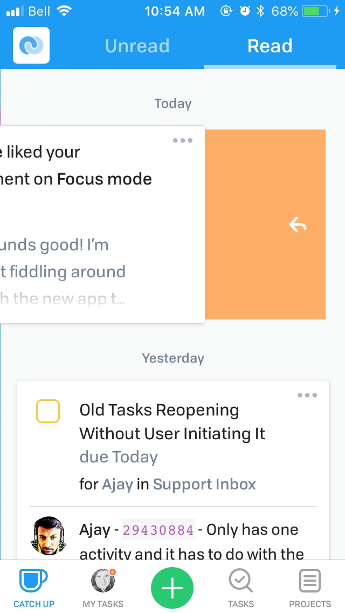Tap Ajay's profile photo thumbnail

coord(49,536)
